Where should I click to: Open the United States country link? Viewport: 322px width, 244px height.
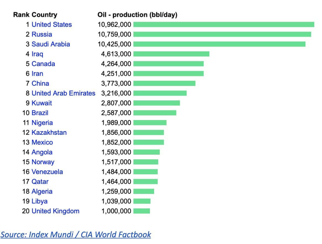tap(52, 25)
